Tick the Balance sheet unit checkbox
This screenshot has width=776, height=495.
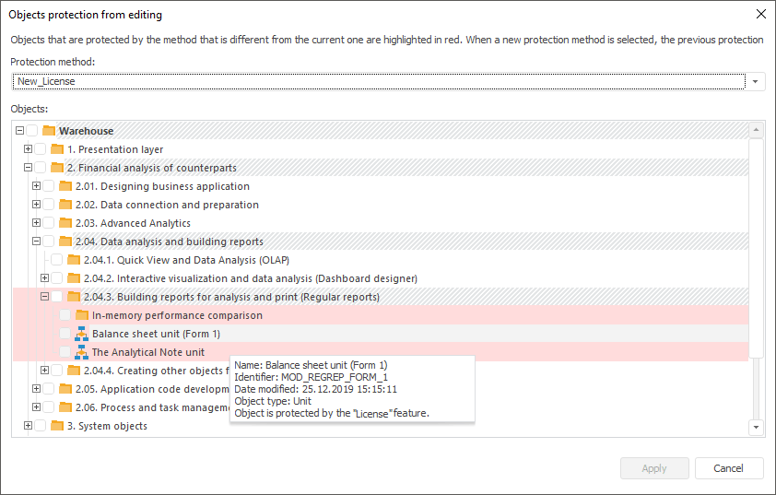coord(65,334)
